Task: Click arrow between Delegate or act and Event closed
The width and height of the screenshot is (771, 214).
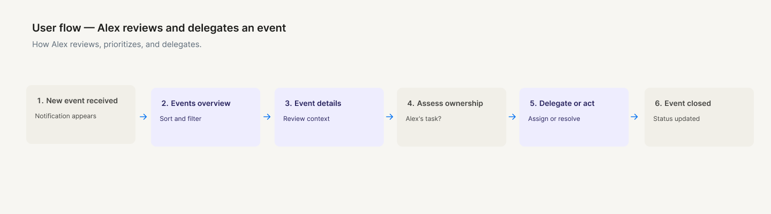Action: pyautogui.click(x=634, y=117)
